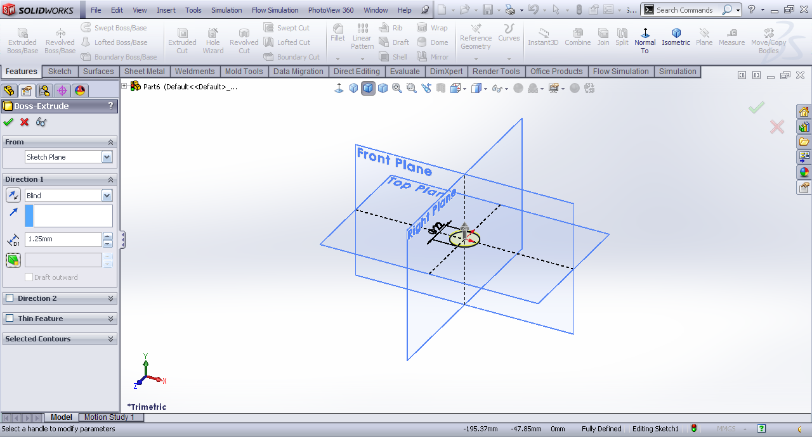Open the FeatureManager design tree tab
This screenshot has height=437, width=812.
(x=9, y=91)
